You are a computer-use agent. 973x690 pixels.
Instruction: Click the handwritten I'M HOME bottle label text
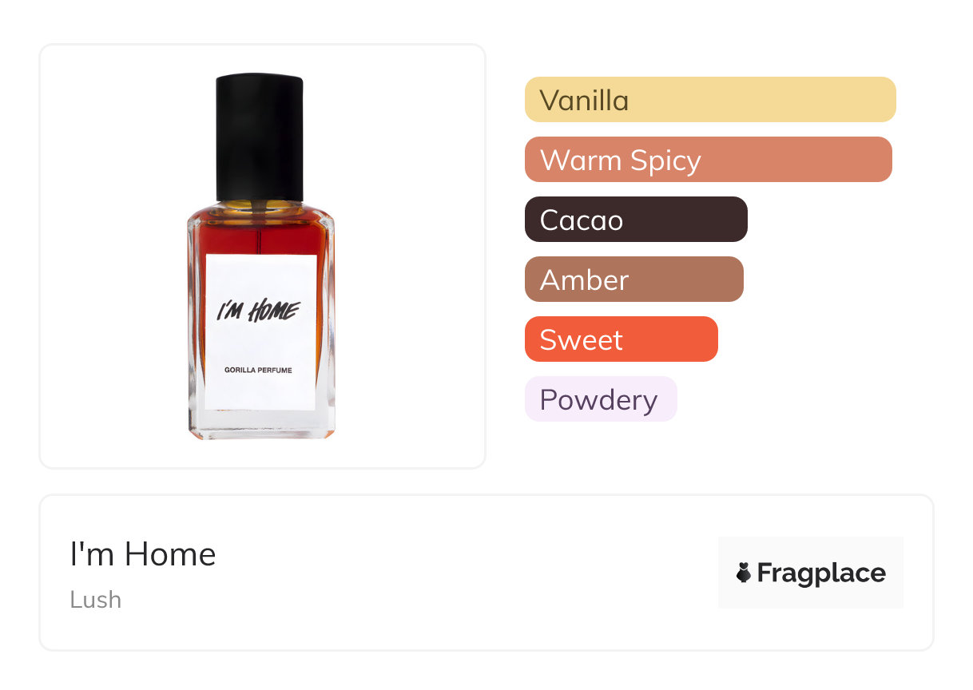[x=258, y=311]
